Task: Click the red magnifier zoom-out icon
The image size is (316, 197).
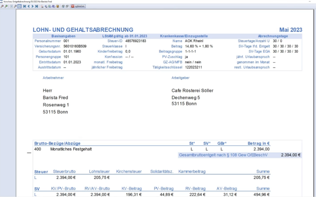Action: 2,6
